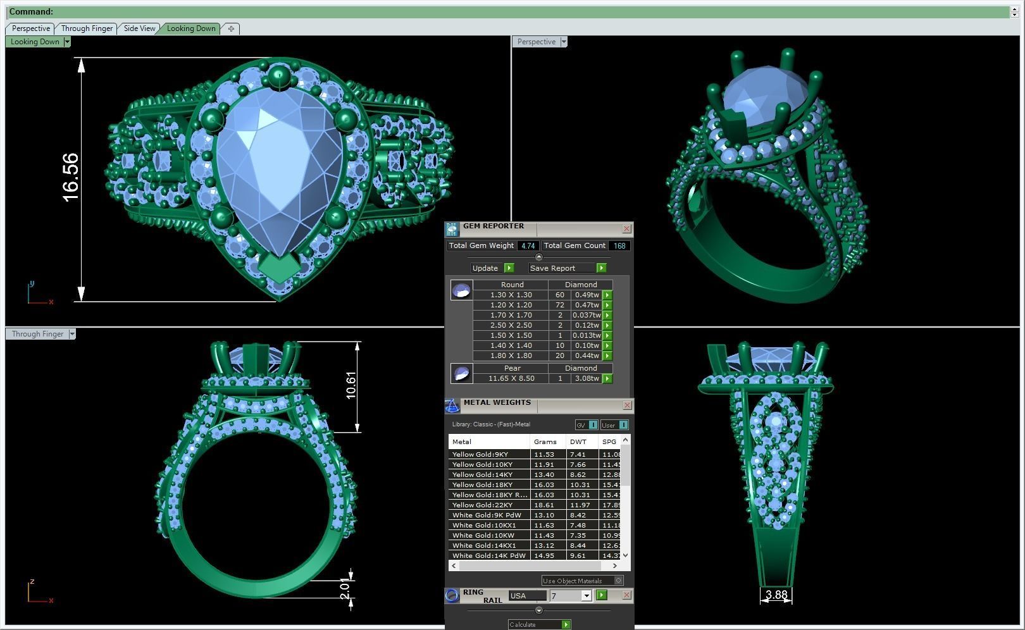Click the USA ring standard field
The image size is (1025, 630).
(528, 596)
